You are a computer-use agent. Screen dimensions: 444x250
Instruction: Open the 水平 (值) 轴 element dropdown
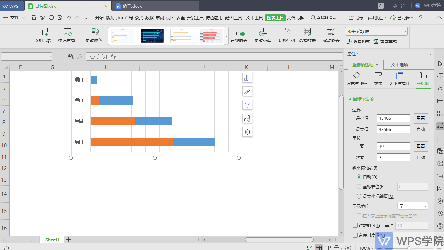pos(376,31)
